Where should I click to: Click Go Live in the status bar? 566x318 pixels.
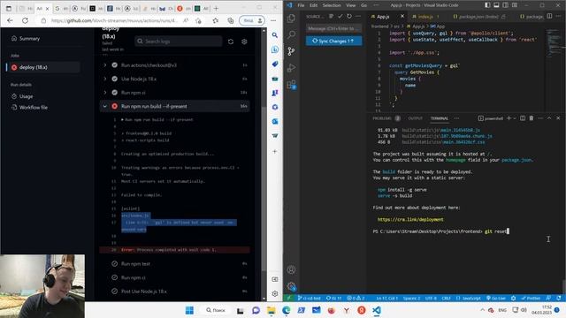[x=495, y=299]
